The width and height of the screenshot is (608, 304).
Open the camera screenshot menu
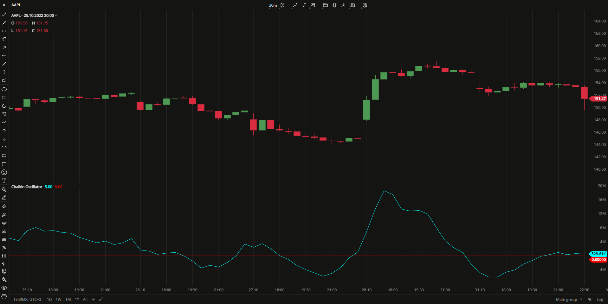coord(352,5)
